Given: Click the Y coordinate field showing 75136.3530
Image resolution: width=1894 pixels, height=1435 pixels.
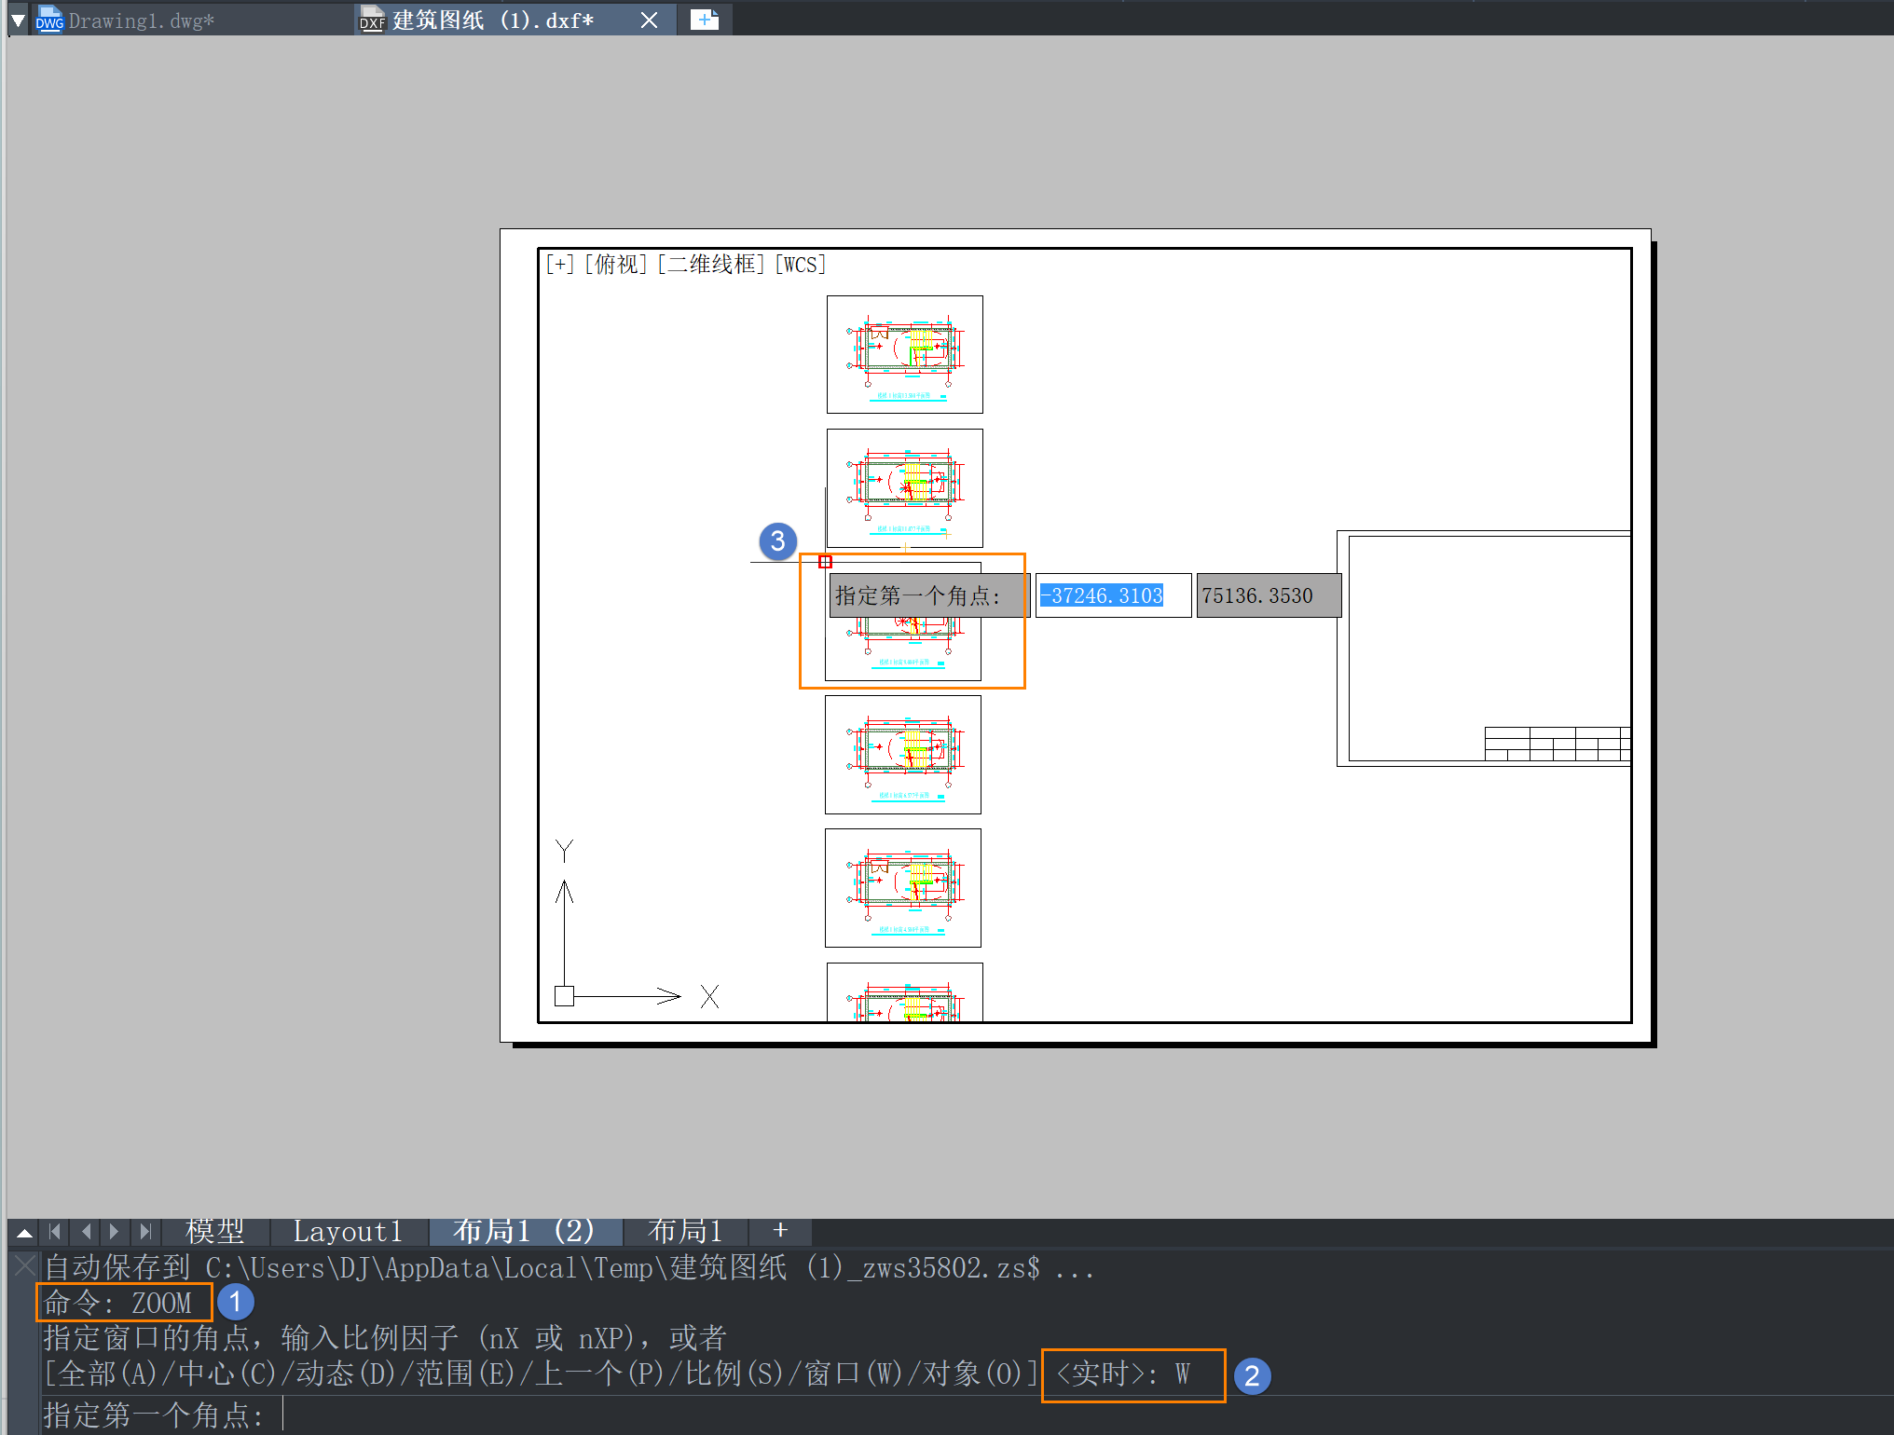Looking at the screenshot, I should tap(1268, 595).
